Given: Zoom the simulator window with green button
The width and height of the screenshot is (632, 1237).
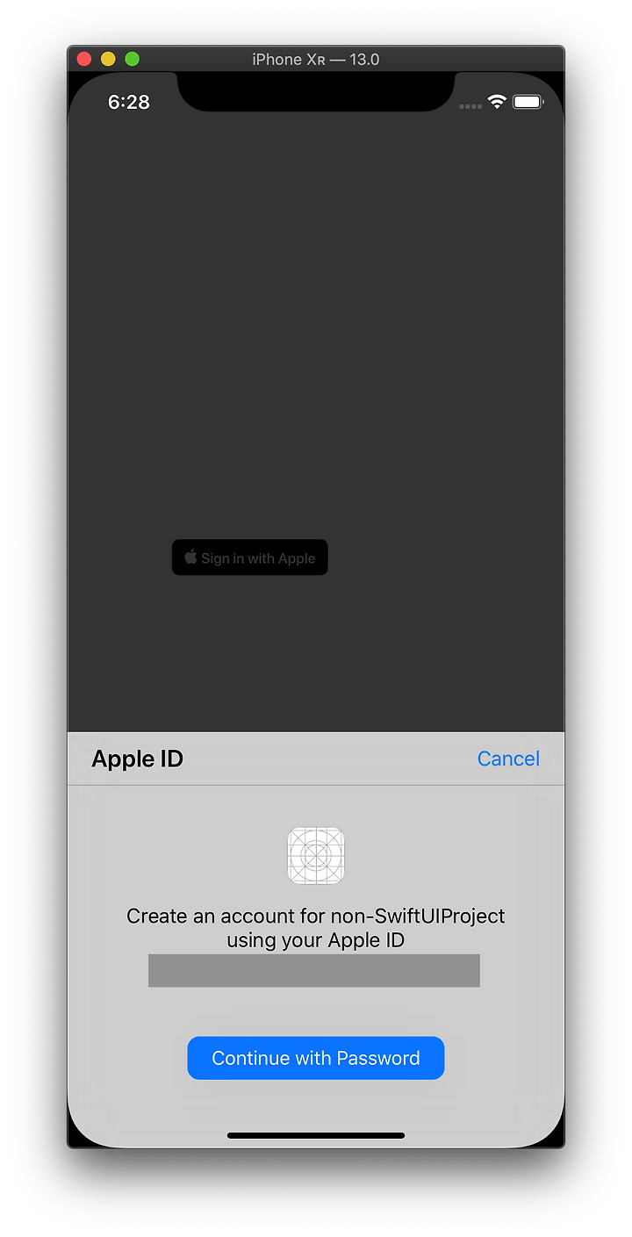Looking at the screenshot, I should tap(132, 59).
